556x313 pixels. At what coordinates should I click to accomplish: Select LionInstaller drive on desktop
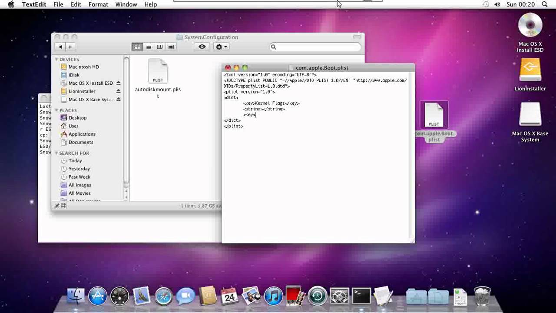530,74
